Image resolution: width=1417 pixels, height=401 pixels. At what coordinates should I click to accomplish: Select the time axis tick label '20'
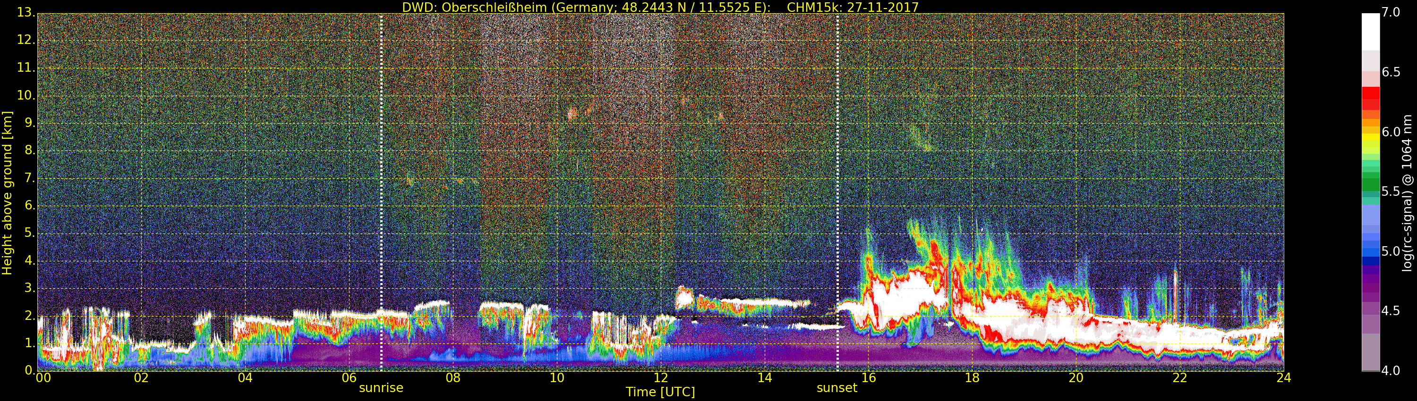[1076, 378]
